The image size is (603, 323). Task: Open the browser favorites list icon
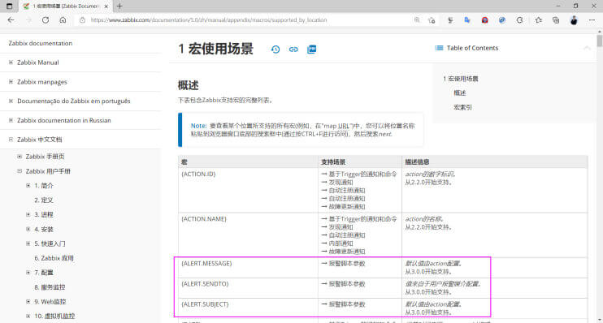point(538,20)
